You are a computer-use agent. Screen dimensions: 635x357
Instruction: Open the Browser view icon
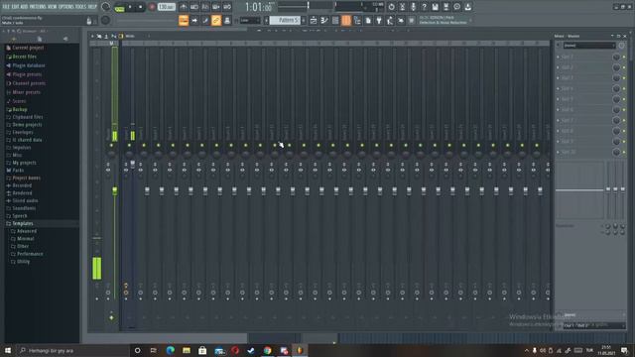pos(357,20)
